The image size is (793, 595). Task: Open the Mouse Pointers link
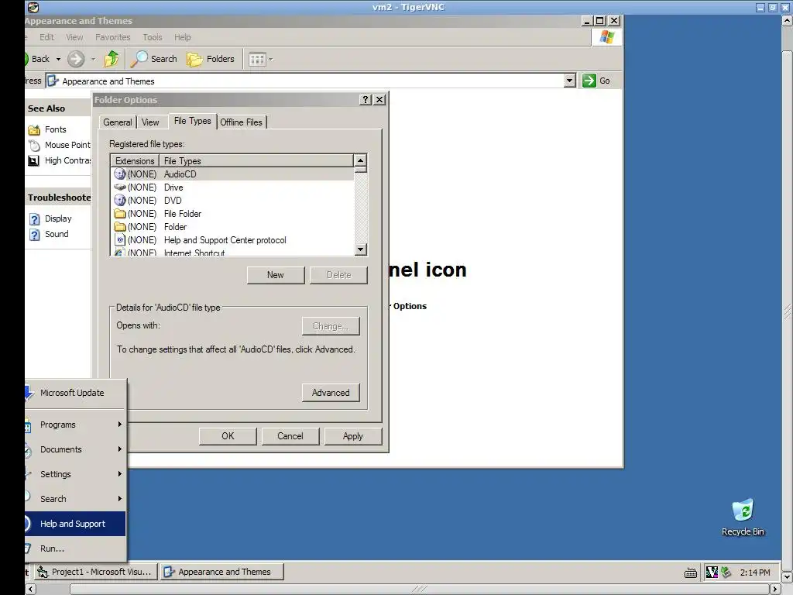[68, 145]
